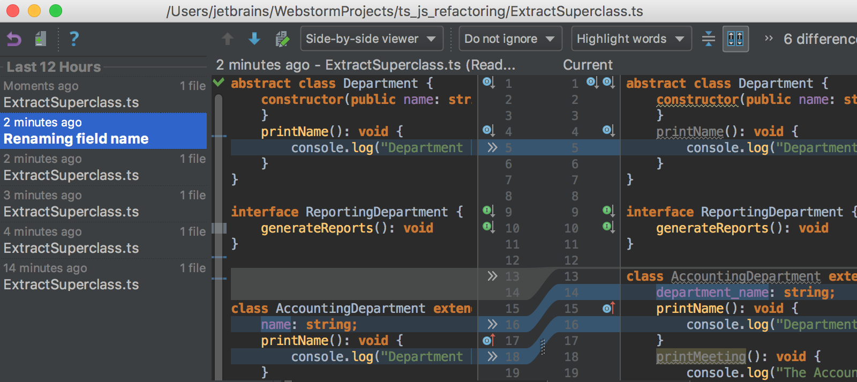Open the Side-by-side viewer dropdown

371,39
